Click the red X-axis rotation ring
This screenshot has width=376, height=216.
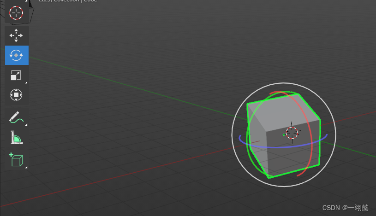(x=311, y=134)
